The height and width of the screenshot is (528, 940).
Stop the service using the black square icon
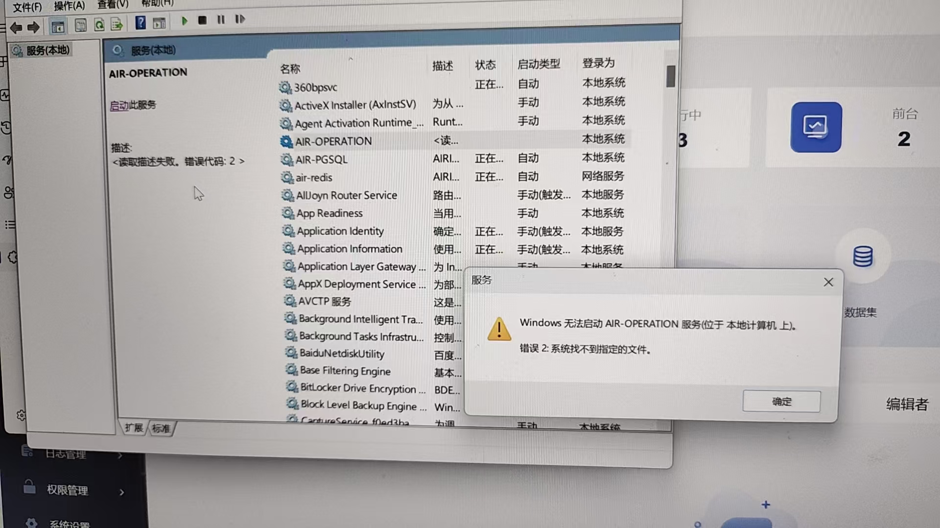(202, 20)
